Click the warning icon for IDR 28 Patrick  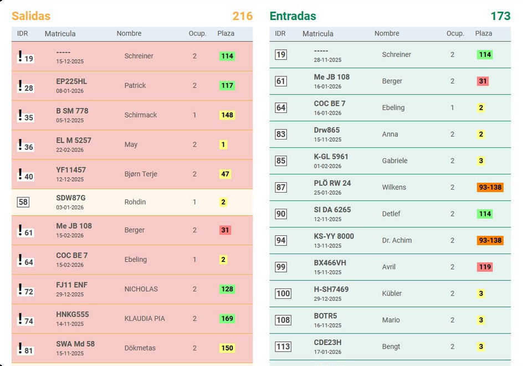click(20, 86)
